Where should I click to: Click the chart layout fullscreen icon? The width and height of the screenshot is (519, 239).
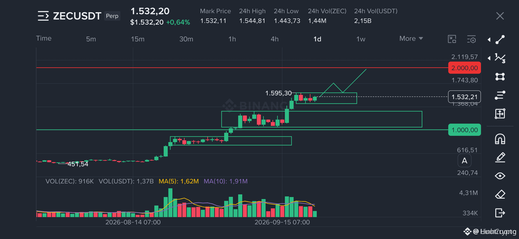452,39
